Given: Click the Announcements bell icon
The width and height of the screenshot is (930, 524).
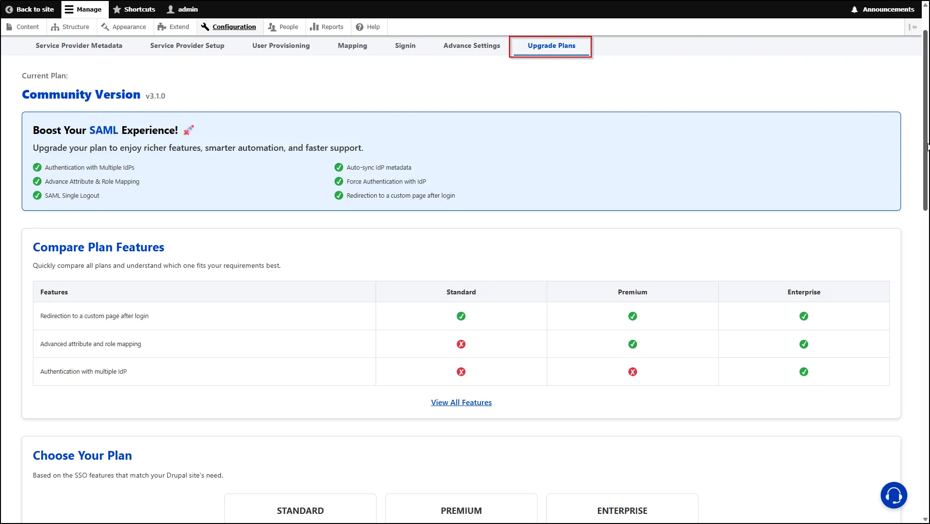Looking at the screenshot, I should pyautogui.click(x=855, y=9).
